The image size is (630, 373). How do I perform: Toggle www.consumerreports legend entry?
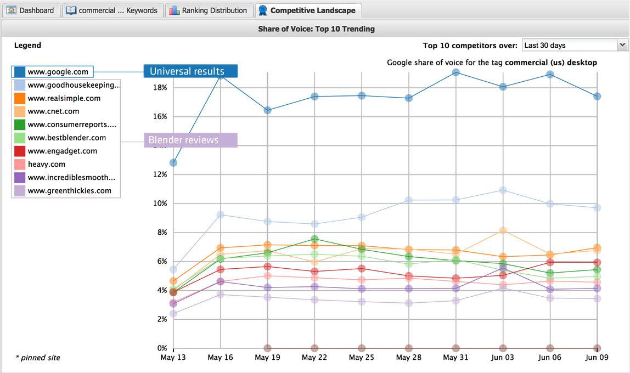point(71,125)
